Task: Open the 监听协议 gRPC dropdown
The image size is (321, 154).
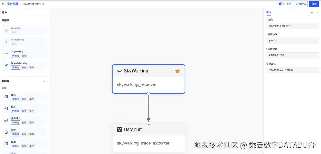Action: coord(292,40)
